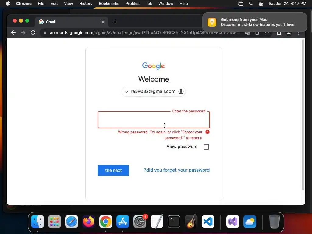Enable the View password checkbox

click(x=206, y=147)
